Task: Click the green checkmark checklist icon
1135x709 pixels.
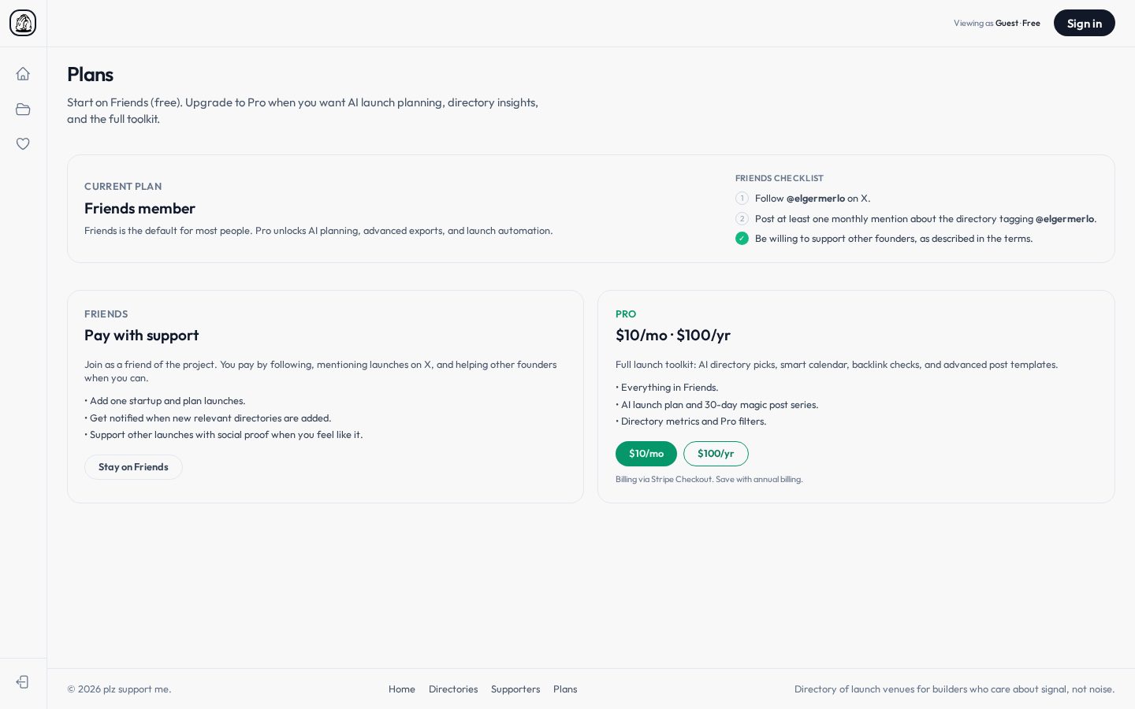Action: pos(742,239)
